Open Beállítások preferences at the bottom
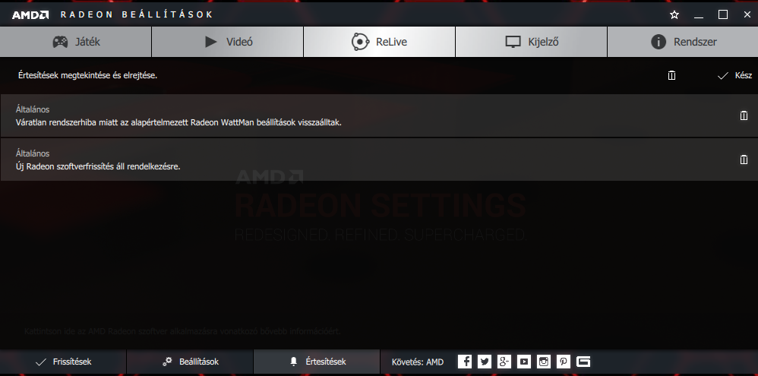The height and width of the screenshot is (376, 758). 190,362
